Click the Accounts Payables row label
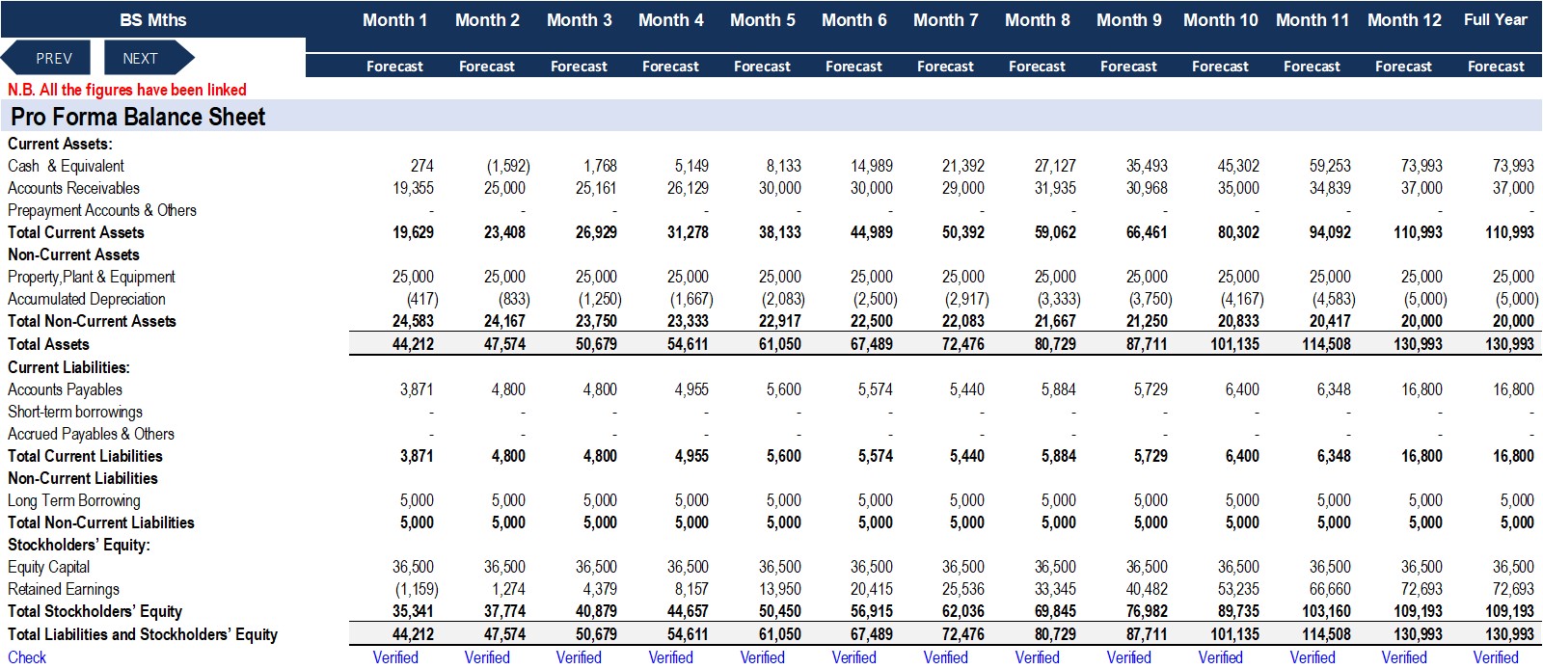This screenshot has height=669, width=1543. 65,389
